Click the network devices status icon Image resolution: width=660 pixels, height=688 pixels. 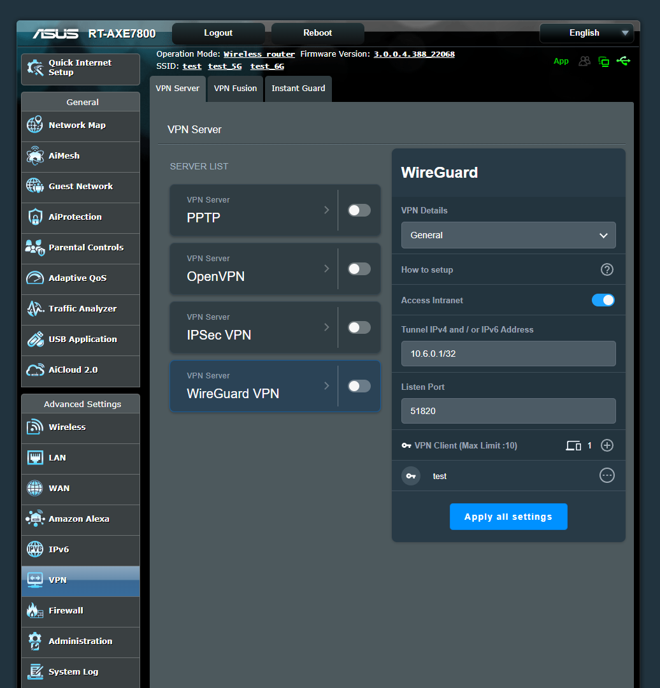click(x=604, y=61)
